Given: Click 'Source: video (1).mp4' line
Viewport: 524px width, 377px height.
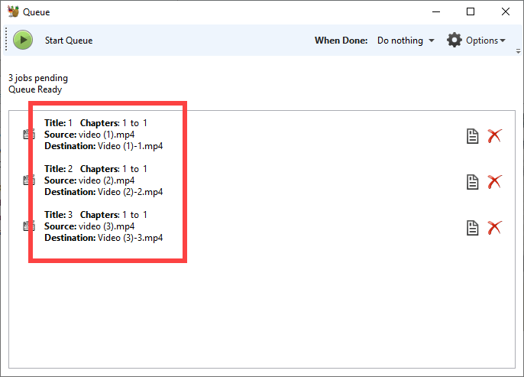Looking at the screenshot, I should [89, 135].
